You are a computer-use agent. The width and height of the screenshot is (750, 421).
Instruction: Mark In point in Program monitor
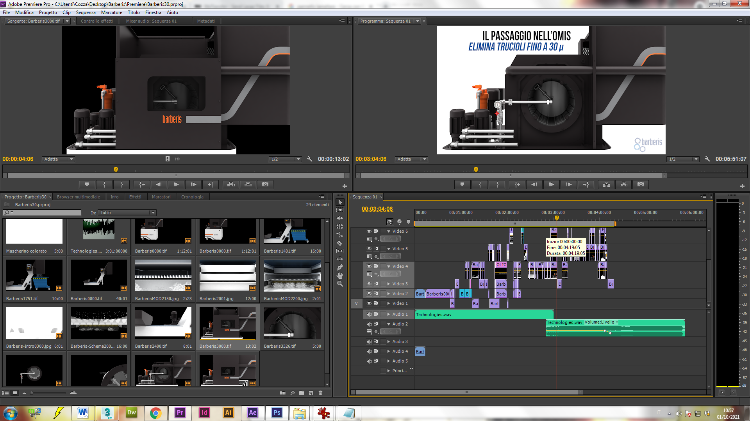tap(480, 184)
